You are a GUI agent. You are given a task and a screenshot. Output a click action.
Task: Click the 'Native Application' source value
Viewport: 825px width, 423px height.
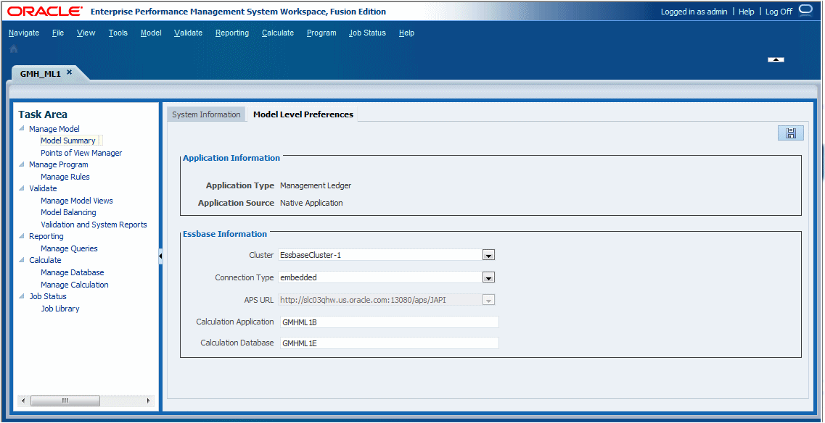(311, 203)
